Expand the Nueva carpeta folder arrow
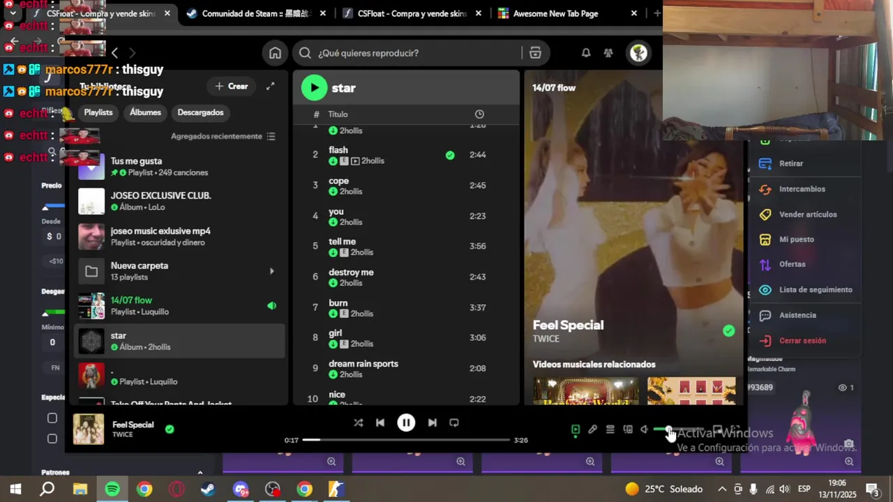This screenshot has width=893, height=502. (271, 271)
